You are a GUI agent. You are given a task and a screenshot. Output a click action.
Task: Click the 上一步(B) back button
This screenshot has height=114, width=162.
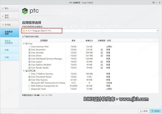tap(144, 111)
